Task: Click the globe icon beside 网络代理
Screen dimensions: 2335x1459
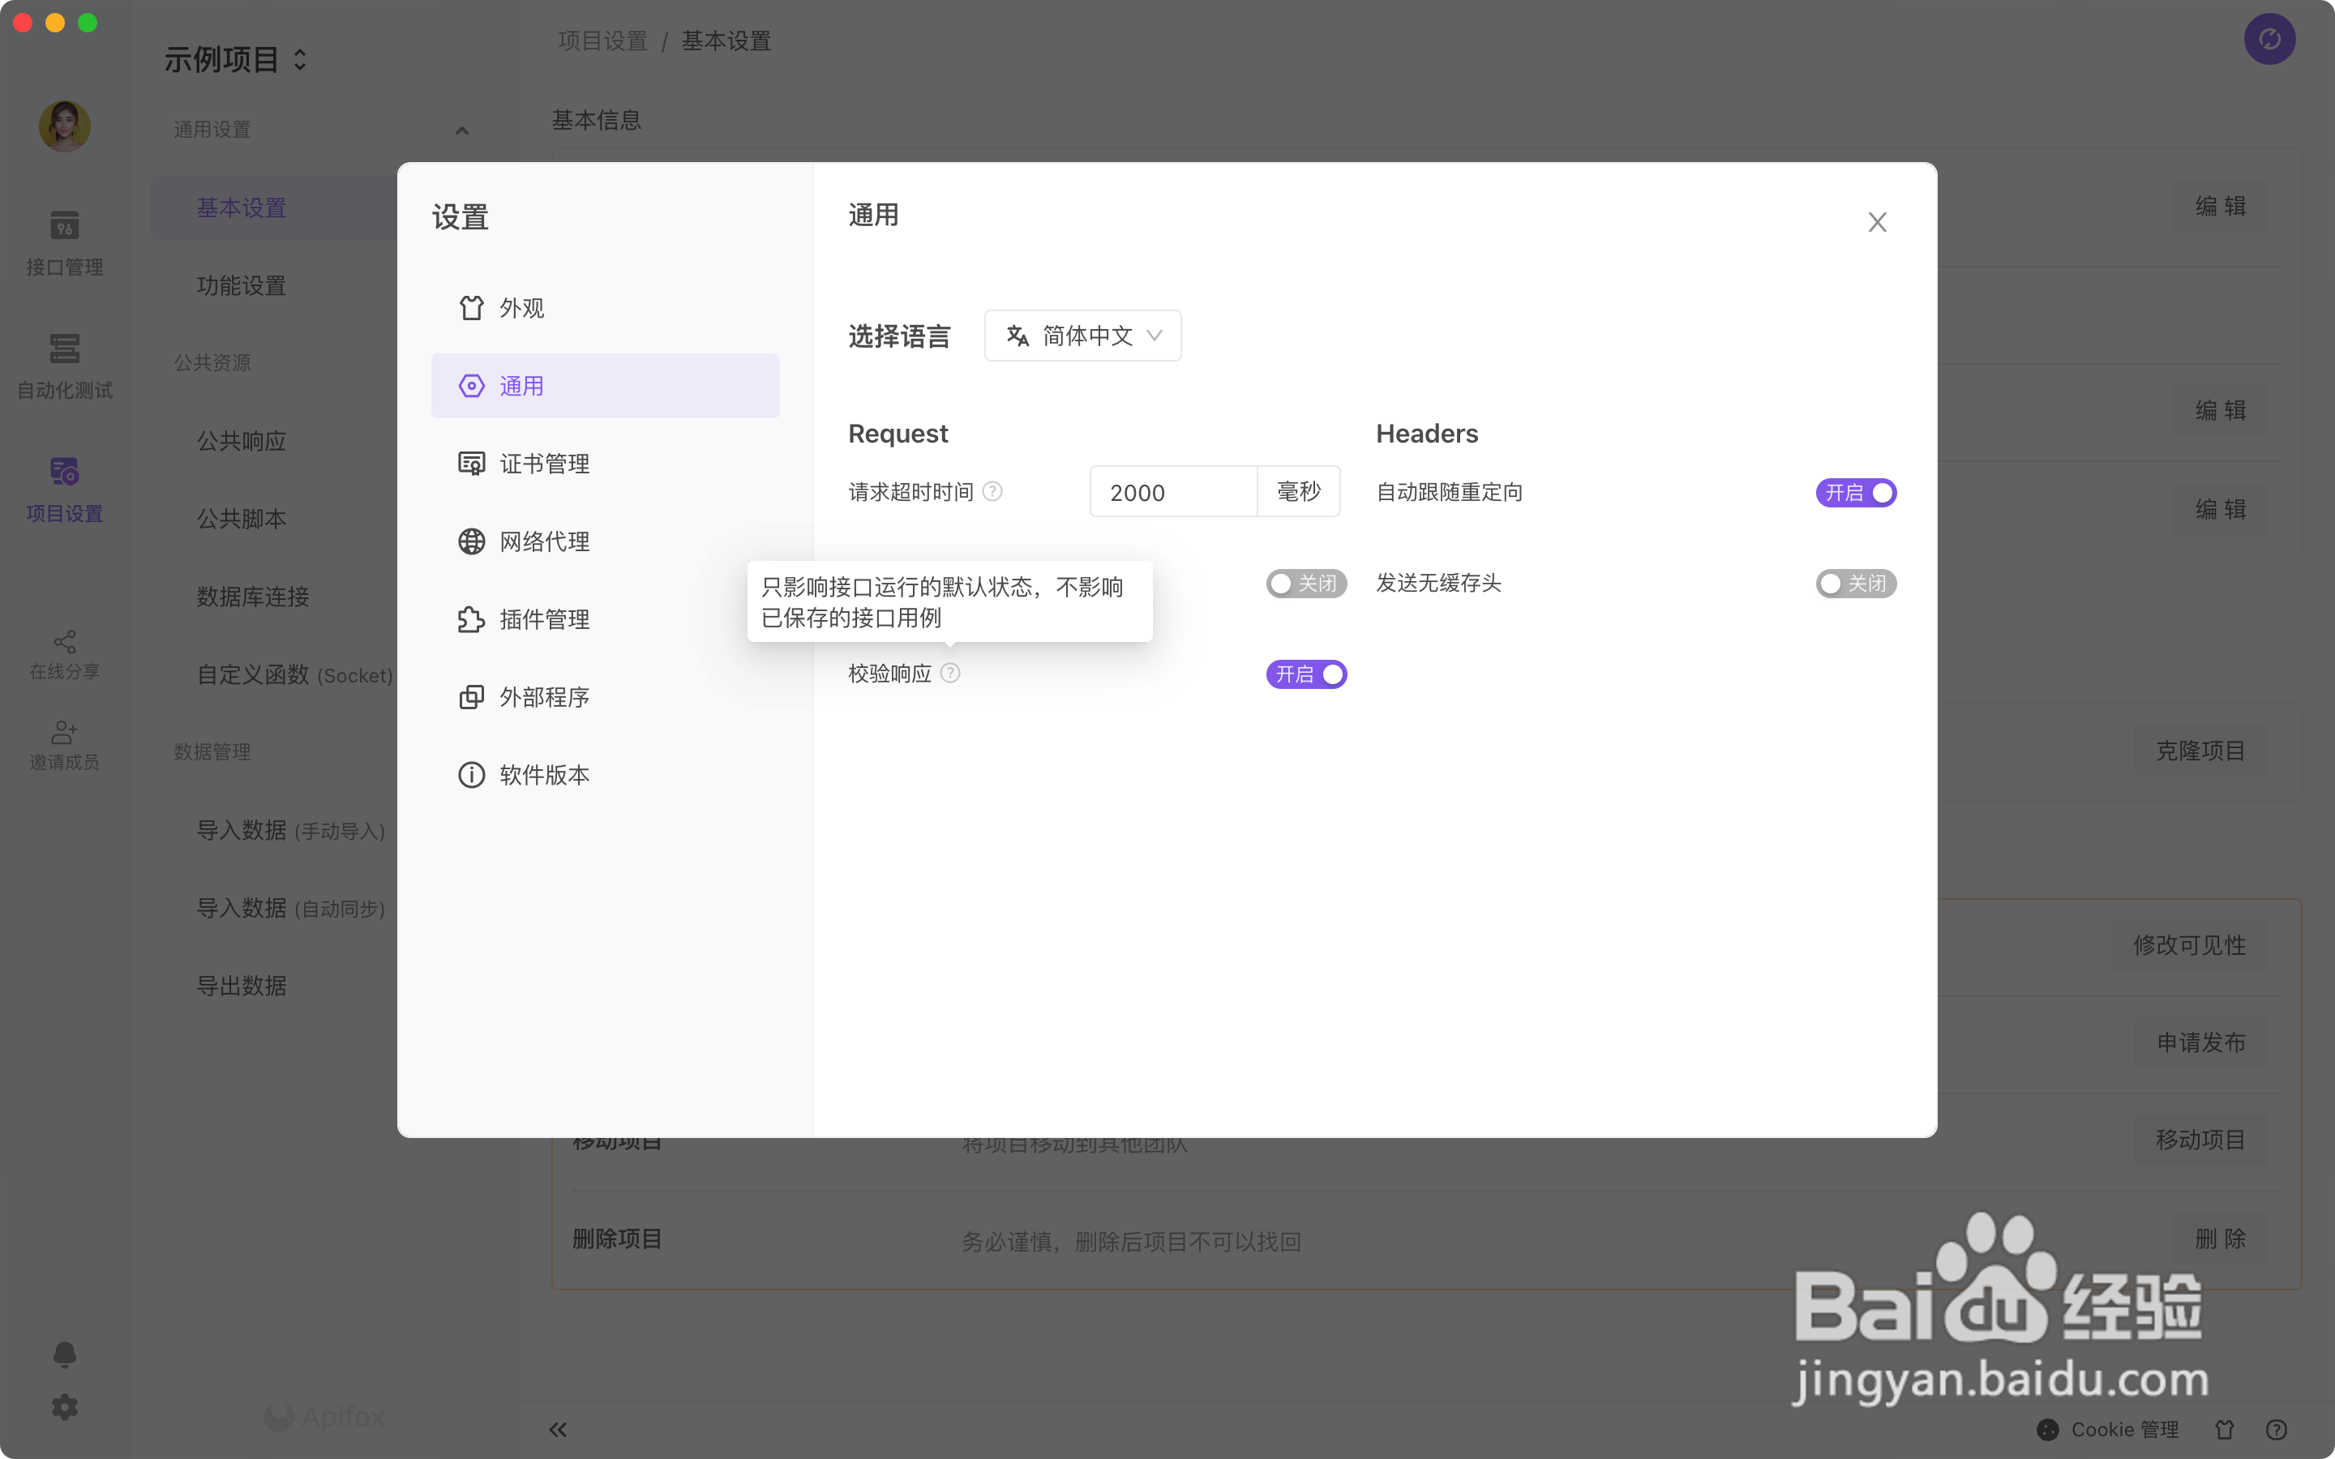Action: tap(471, 541)
